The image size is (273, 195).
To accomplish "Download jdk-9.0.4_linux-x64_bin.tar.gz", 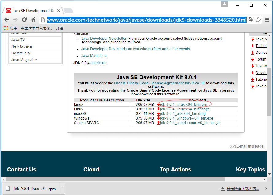I will point(185,109).
